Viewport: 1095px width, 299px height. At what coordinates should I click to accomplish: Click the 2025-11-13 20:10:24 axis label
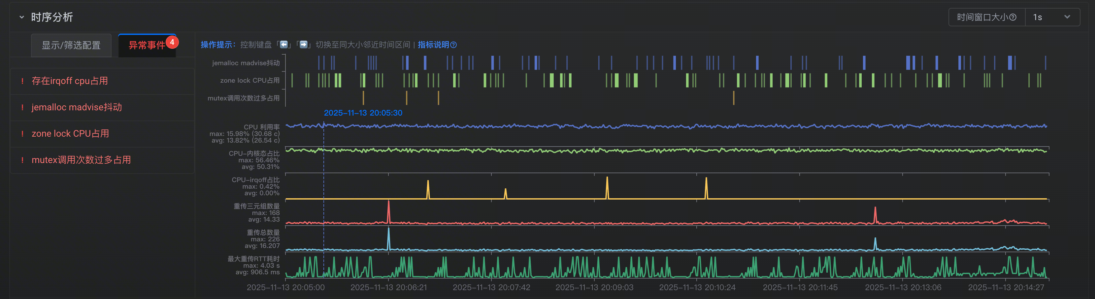[x=697, y=287]
